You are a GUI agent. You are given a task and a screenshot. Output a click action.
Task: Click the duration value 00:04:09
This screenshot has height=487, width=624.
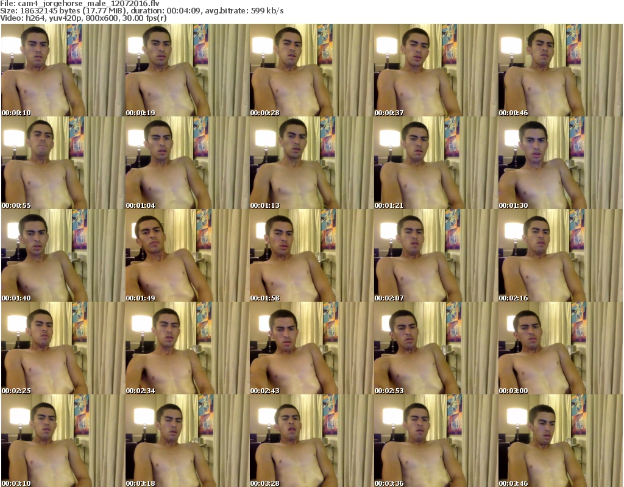(183, 11)
